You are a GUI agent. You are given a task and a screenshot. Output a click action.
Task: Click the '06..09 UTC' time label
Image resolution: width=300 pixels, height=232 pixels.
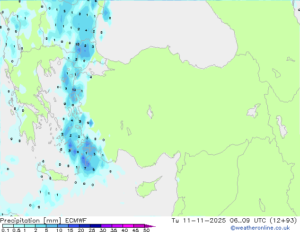[x=248, y=221]
